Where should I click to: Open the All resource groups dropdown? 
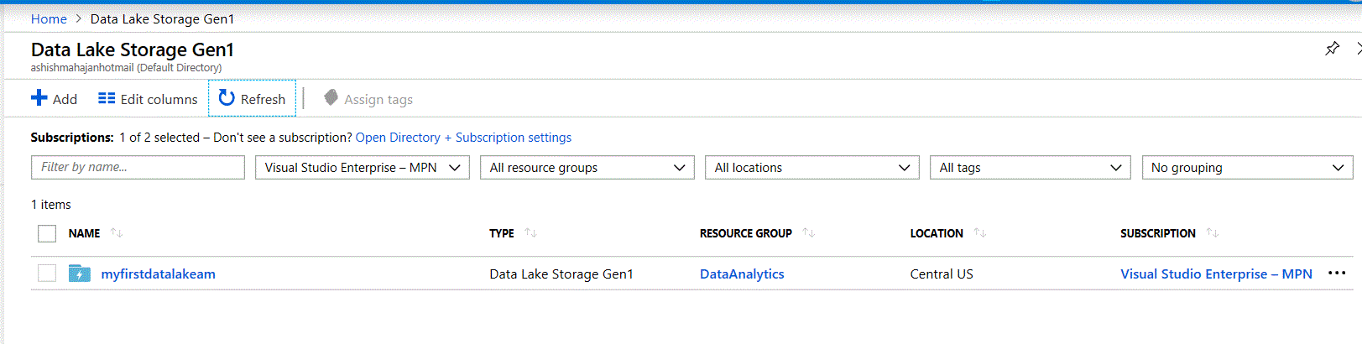[587, 168]
